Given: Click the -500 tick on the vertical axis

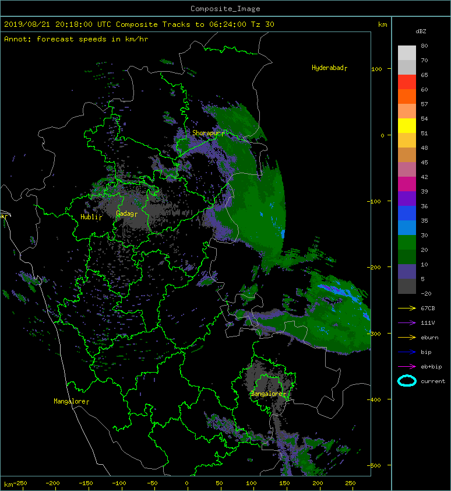Looking at the screenshot, I should click(374, 465).
